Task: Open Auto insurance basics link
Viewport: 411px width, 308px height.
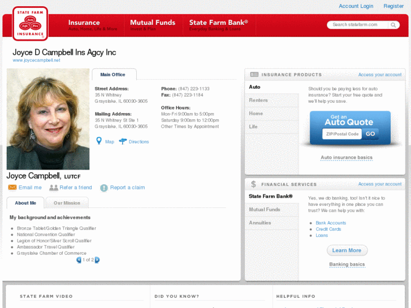Action: tap(347, 158)
